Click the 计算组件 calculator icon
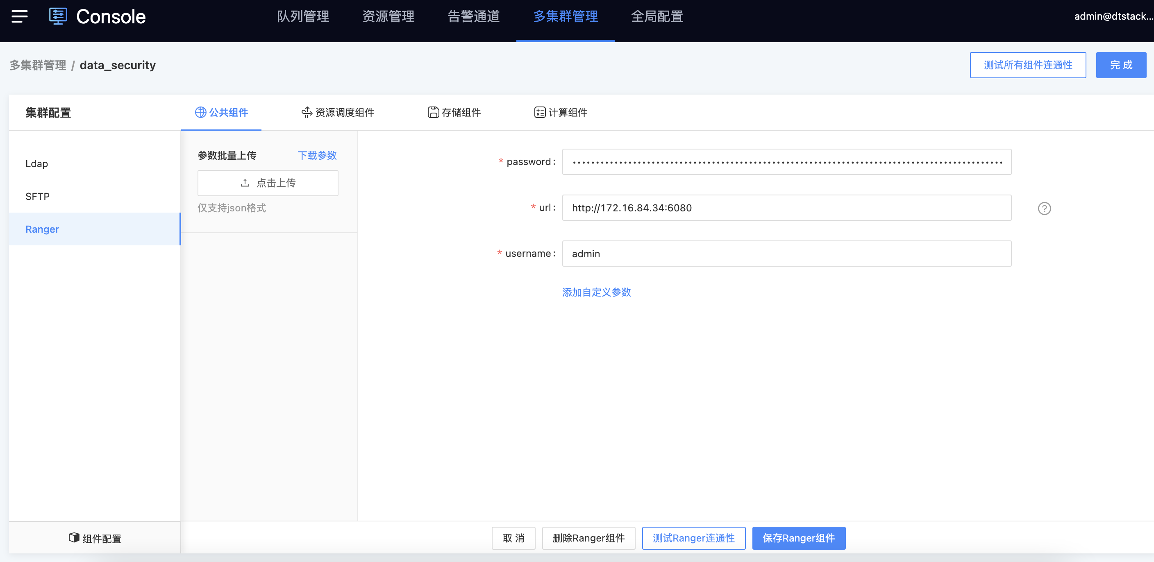Viewport: 1154px width, 562px height. click(540, 112)
